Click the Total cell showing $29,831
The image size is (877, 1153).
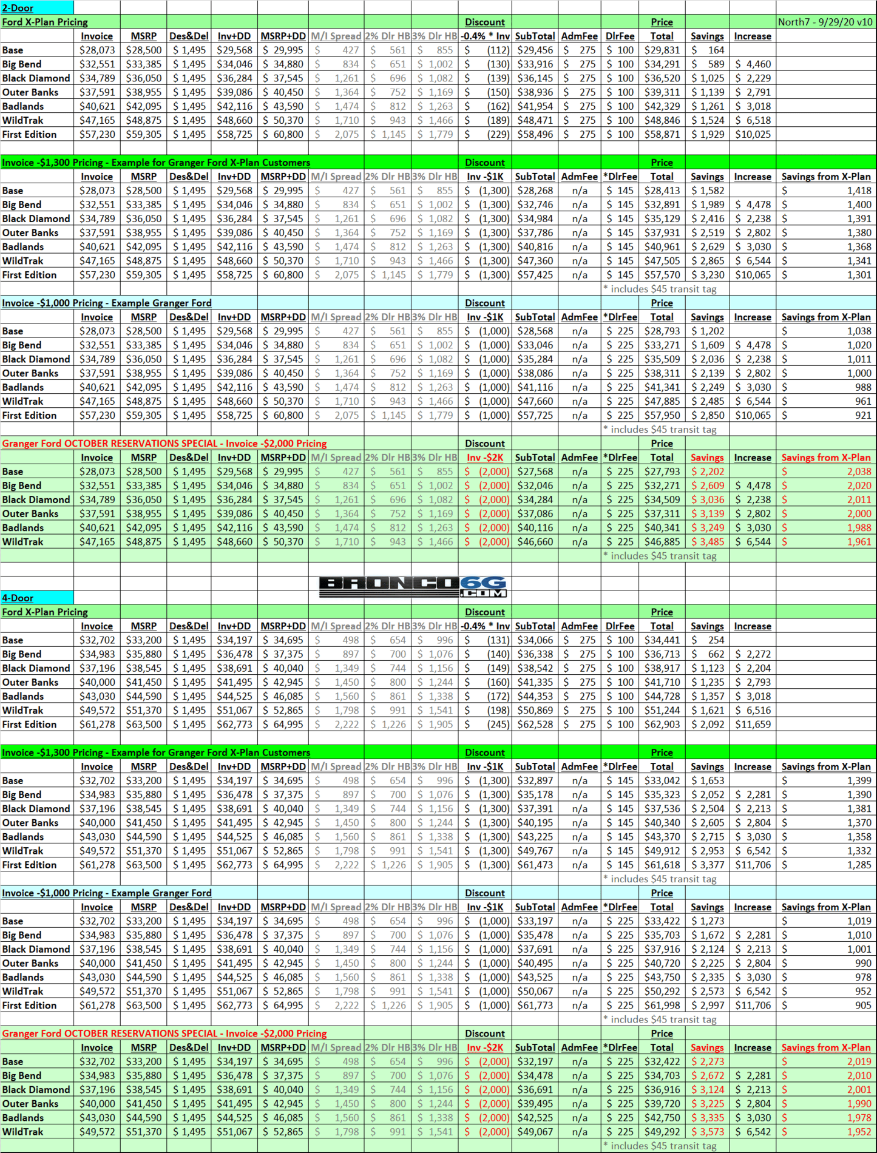point(662,50)
